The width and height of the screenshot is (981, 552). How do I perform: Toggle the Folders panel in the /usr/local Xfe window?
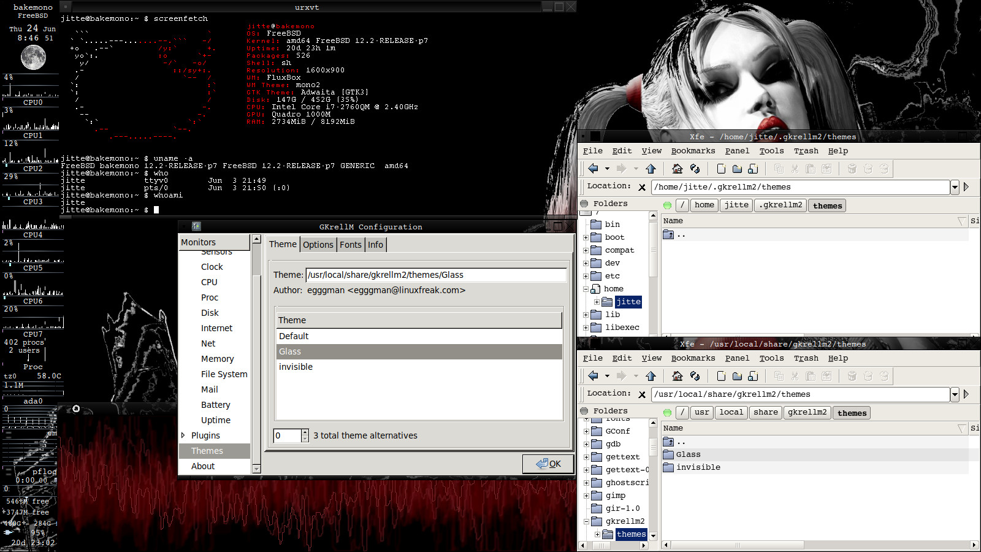(x=583, y=411)
